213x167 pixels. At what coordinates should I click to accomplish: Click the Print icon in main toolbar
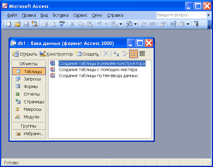[45, 24]
